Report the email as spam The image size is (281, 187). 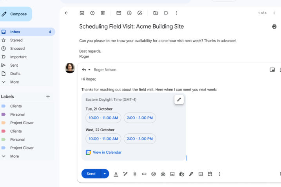(x=92, y=13)
